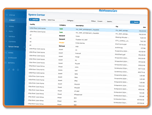152x115 pixels.
Task: Click the ADMIN icon in sidebar
Action: [6, 52]
